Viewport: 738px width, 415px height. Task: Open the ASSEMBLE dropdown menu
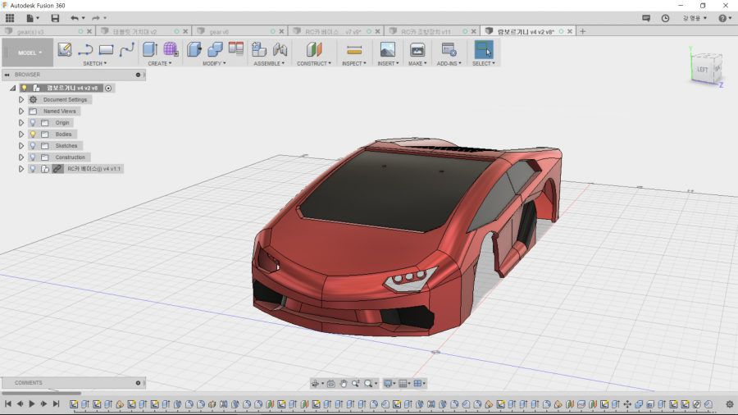pos(269,63)
